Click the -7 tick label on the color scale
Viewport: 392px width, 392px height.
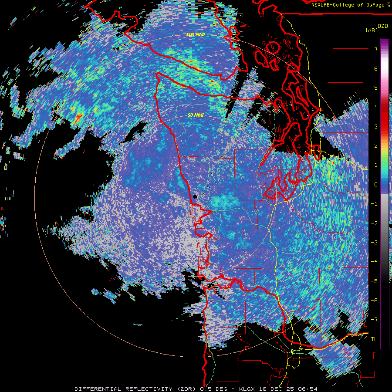click(374, 320)
